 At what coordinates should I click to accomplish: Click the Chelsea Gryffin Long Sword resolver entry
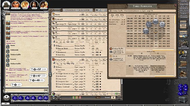click(117, 51)
